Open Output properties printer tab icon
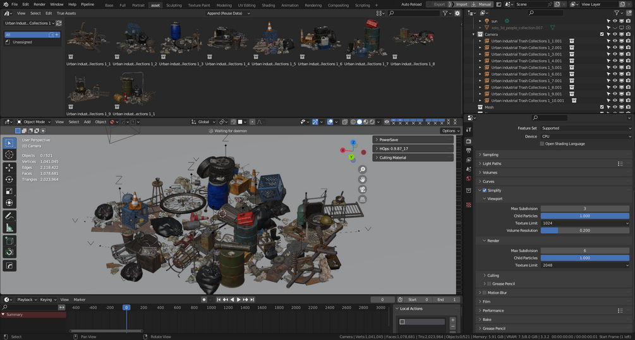 pos(469,150)
